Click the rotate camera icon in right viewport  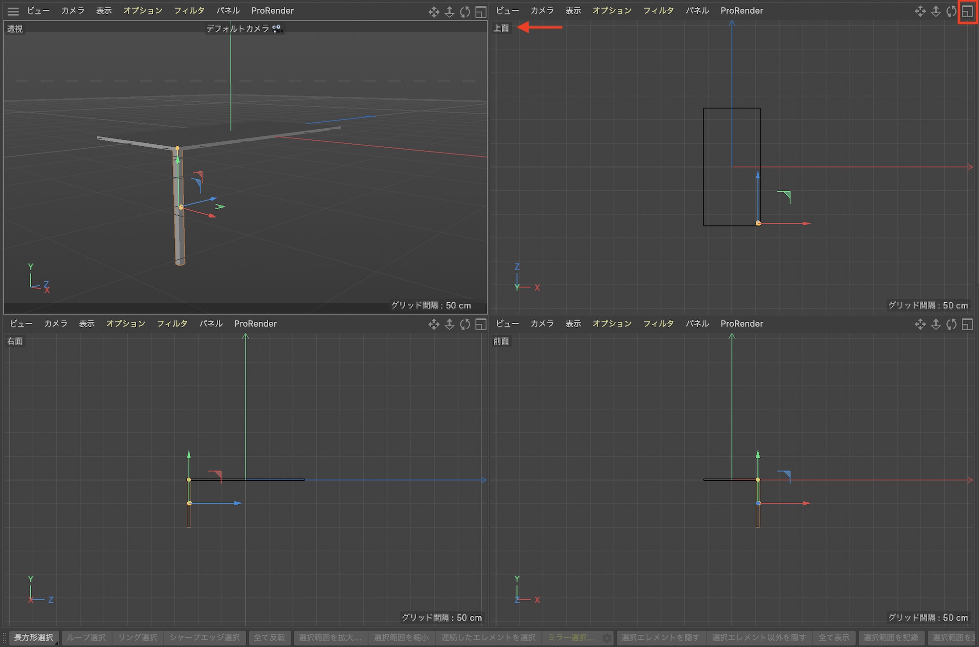click(465, 324)
